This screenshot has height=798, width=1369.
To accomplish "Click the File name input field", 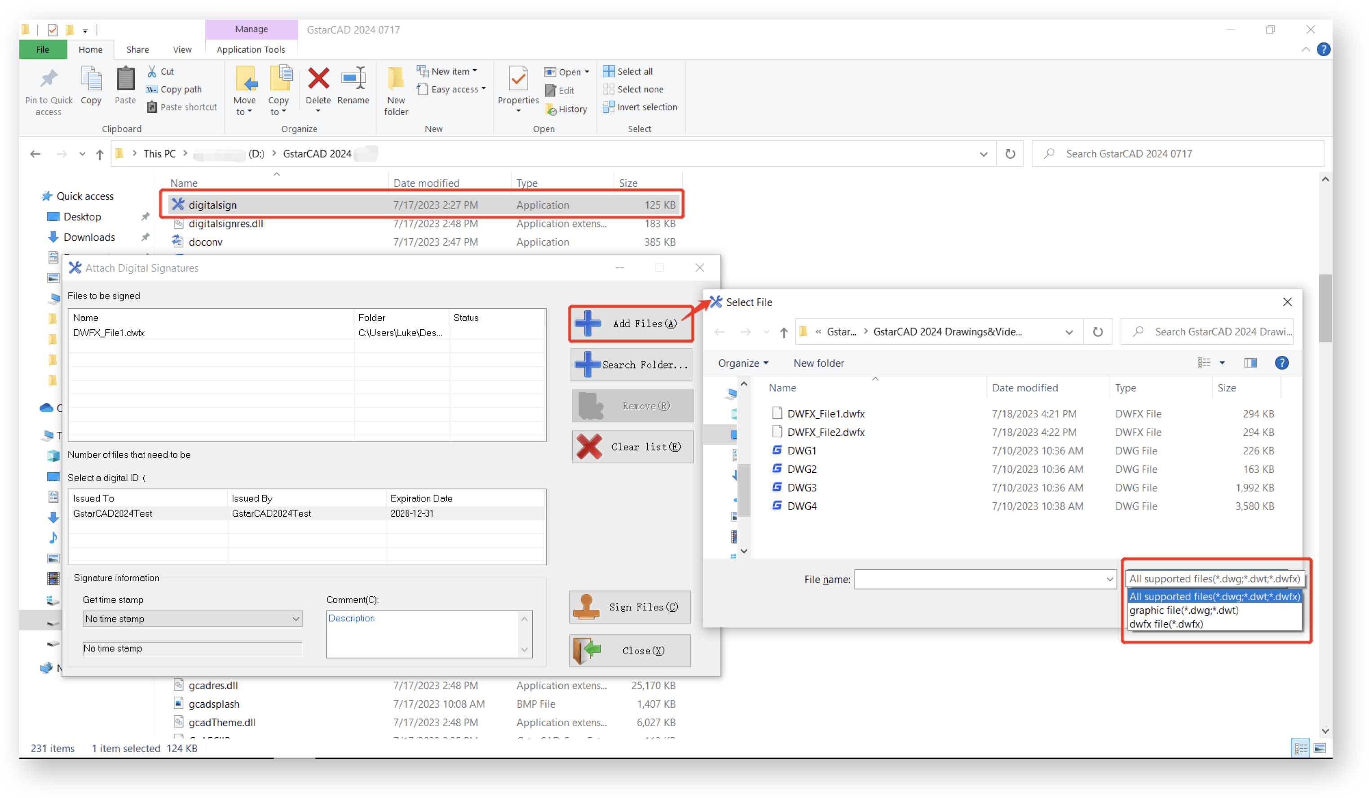I will (980, 580).
